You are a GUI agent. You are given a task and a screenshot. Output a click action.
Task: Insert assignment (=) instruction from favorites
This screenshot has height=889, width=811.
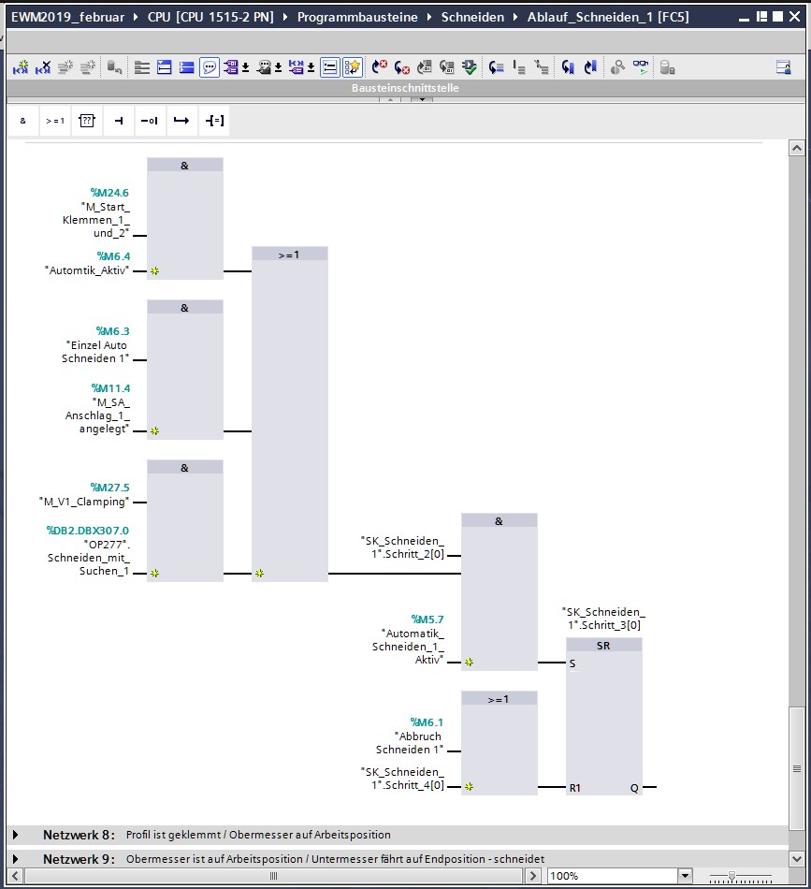(214, 121)
